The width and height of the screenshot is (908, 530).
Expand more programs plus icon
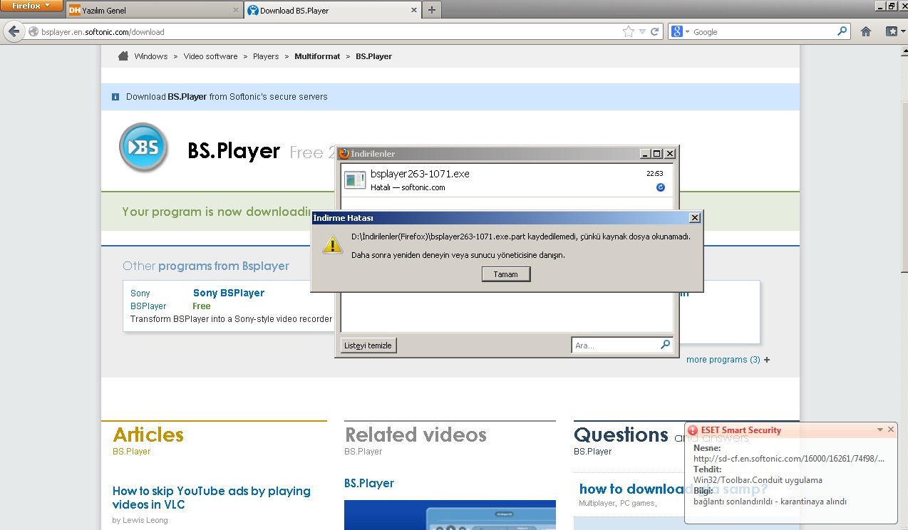coord(767,360)
